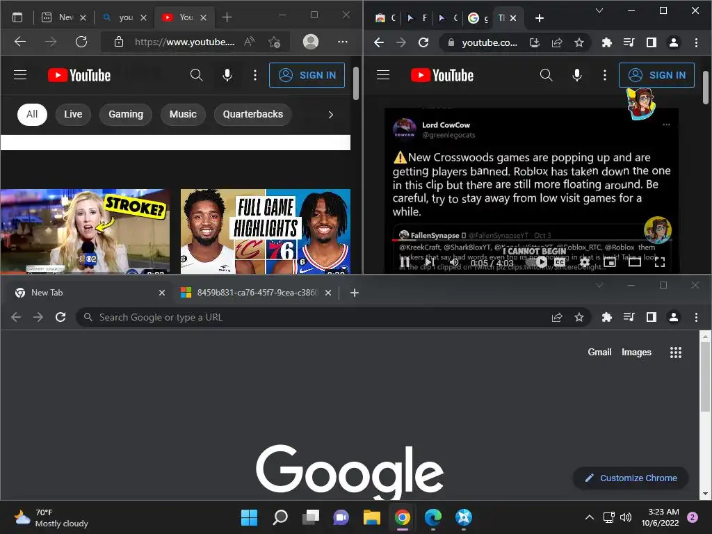
Task: Open Google apps grid launcher
Action: coord(676,353)
